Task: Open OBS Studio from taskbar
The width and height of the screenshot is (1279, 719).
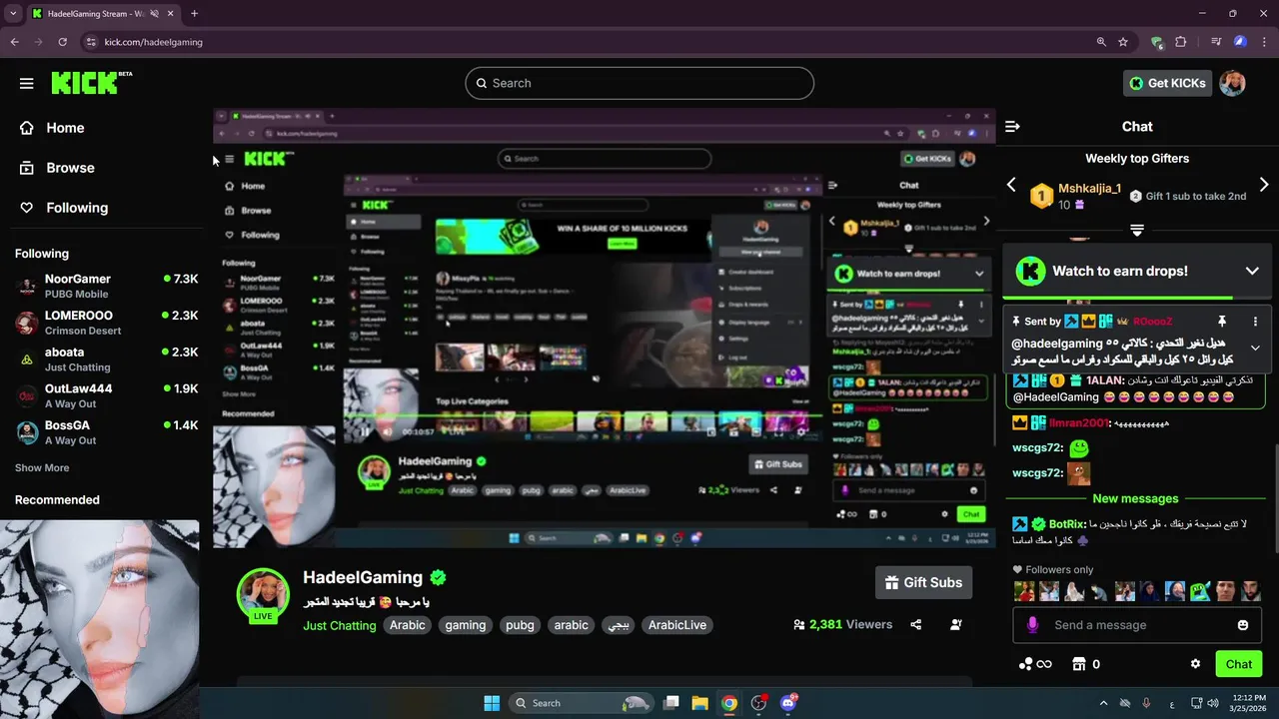Action: click(758, 703)
